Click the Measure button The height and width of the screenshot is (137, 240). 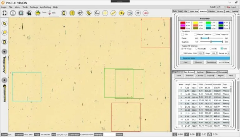point(198,62)
